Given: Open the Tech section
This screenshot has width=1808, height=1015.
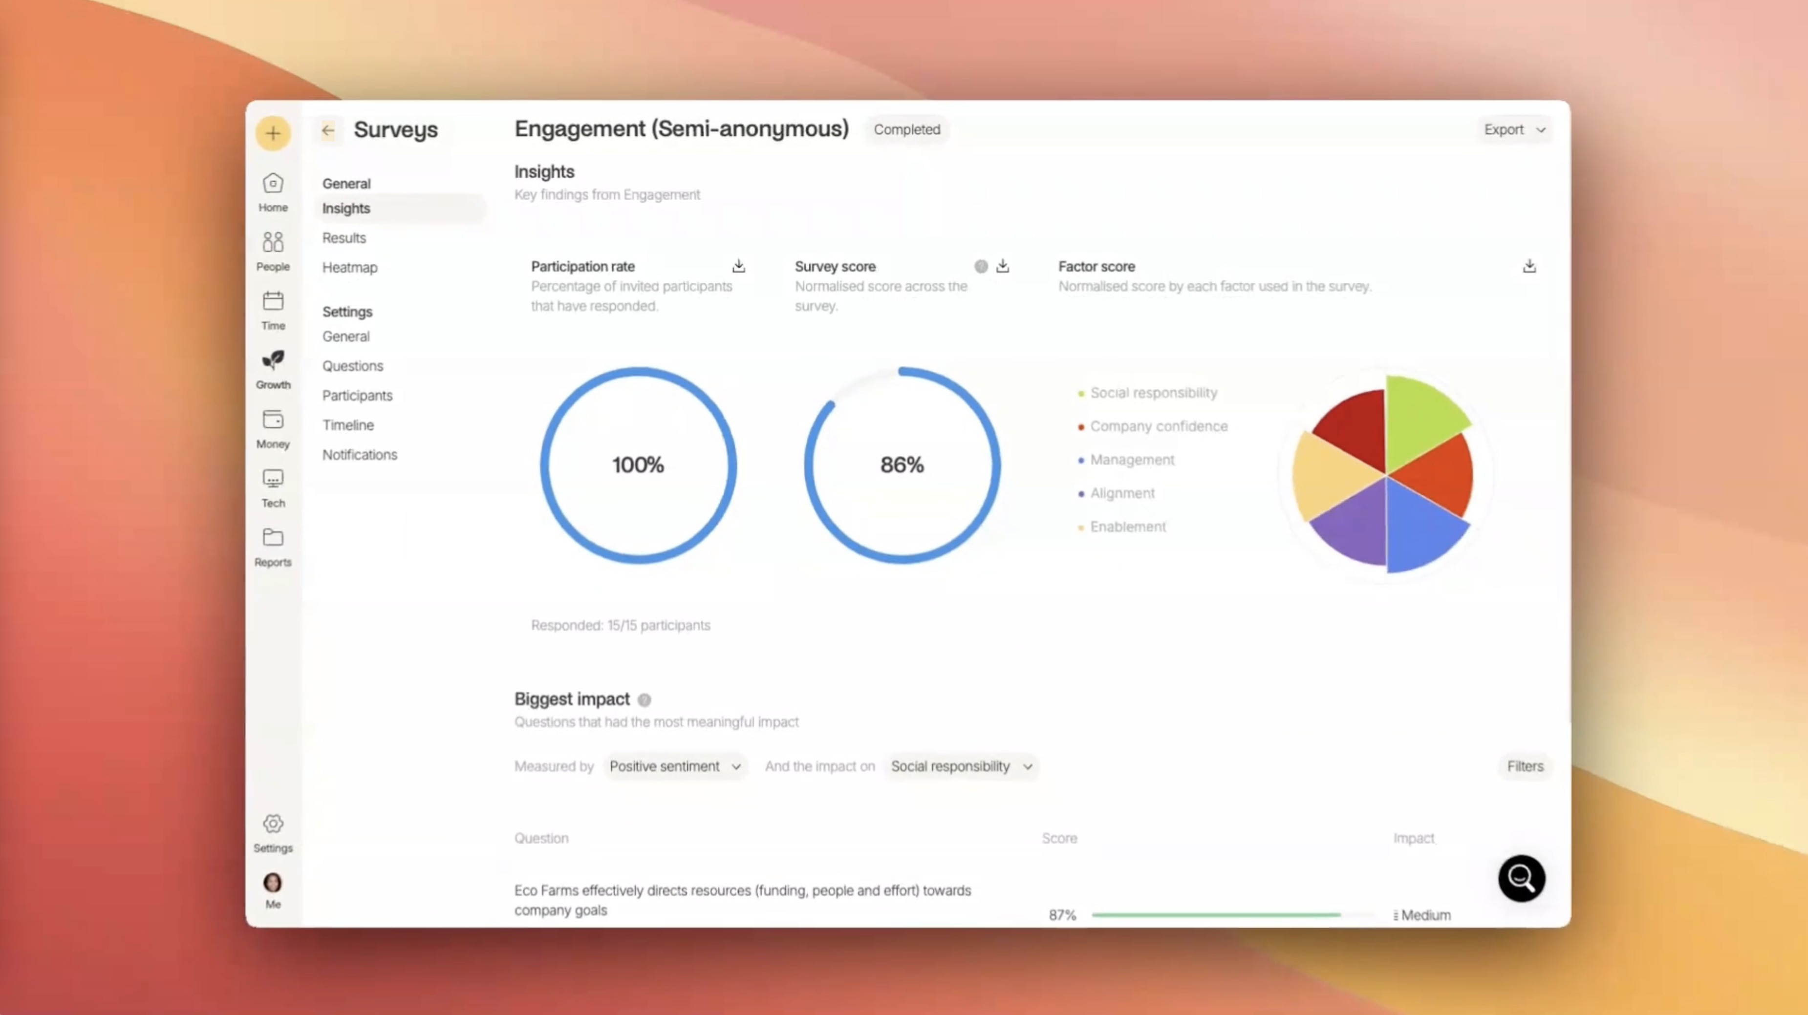Looking at the screenshot, I should pos(273,488).
